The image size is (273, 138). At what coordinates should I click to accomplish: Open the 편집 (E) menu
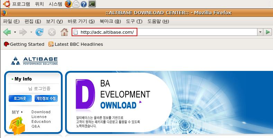pos(33,21)
